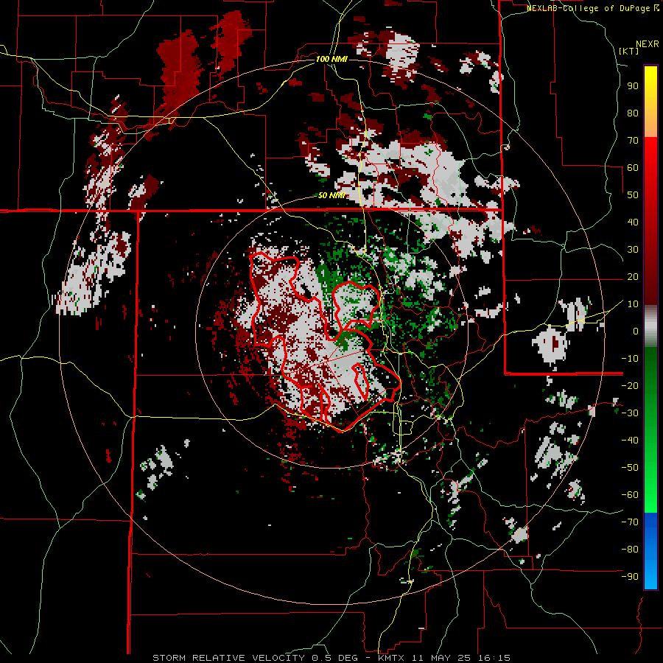Select the positive 50 knot scale label
The height and width of the screenshot is (663, 663).
click(633, 195)
